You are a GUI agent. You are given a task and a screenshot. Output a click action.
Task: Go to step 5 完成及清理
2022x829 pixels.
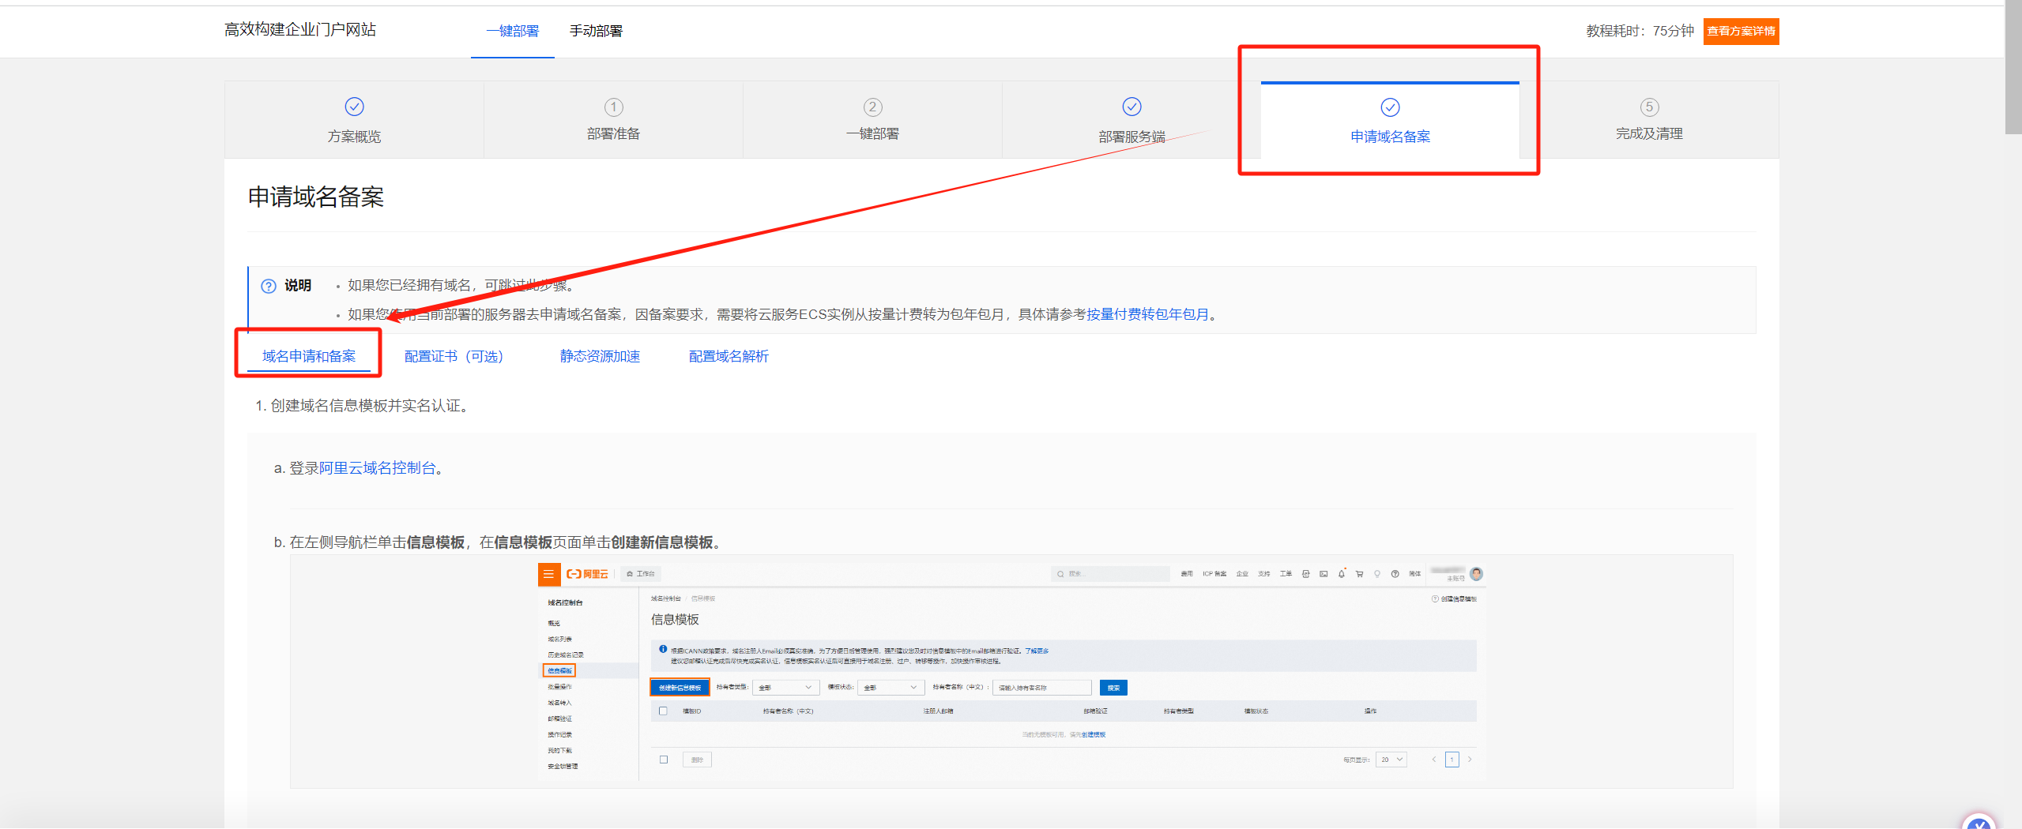coord(1649,120)
